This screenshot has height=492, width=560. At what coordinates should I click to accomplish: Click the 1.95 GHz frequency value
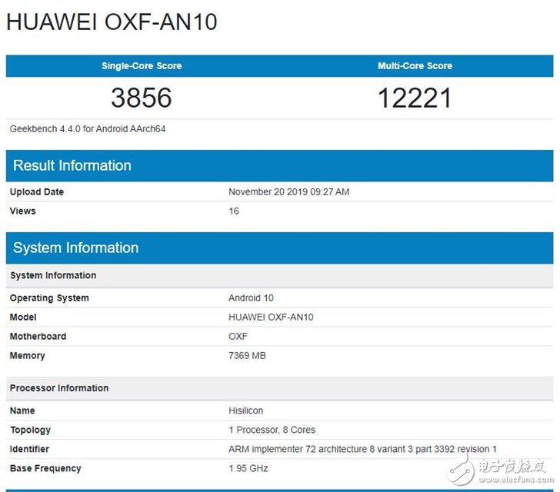248,468
